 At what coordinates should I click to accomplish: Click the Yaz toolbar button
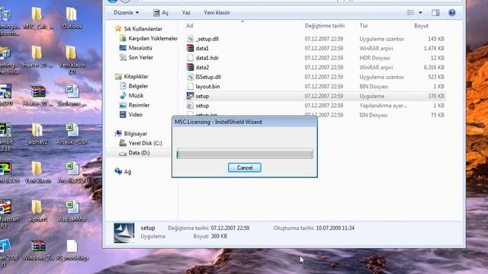tap(186, 13)
